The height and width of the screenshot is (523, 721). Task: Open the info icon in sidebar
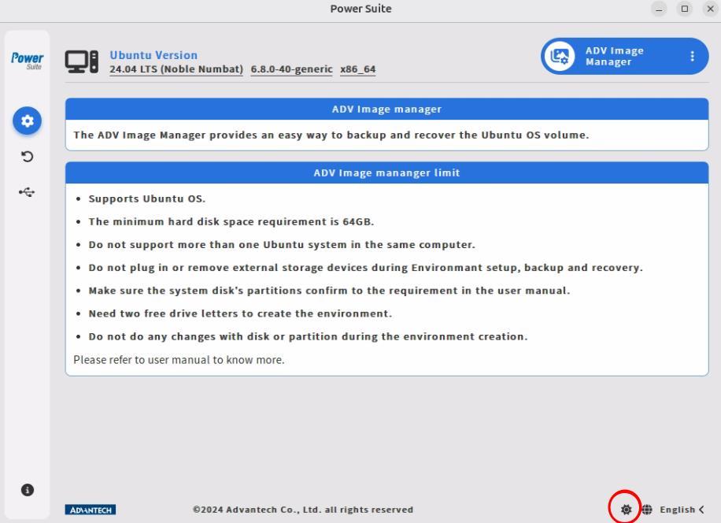[27, 490]
